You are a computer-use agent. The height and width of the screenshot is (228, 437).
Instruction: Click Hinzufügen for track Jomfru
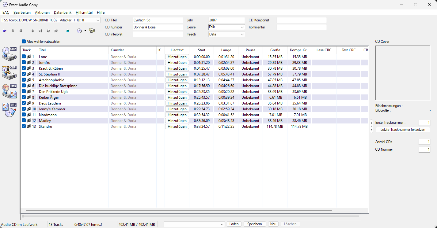177,63
